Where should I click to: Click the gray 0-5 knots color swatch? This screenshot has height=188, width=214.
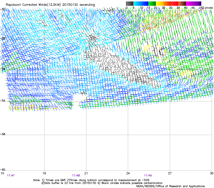coord(130,3)
